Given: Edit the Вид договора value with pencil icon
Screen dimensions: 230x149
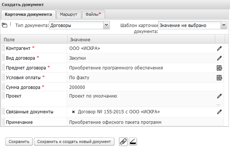Looking at the screenshot, I should pos(219,58).
